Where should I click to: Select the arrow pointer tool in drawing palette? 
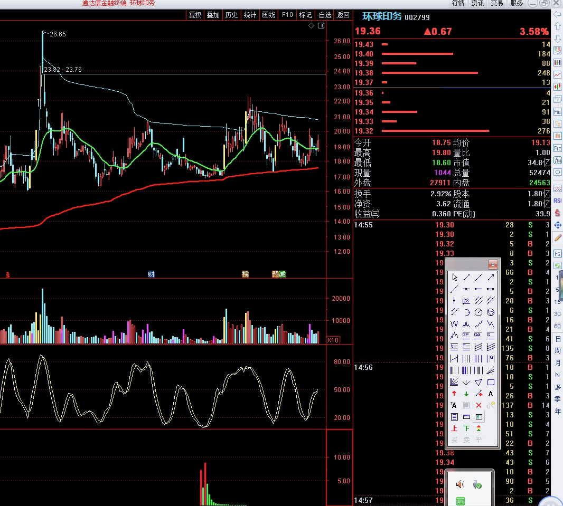pyautogui.click(x=454, y=277)
